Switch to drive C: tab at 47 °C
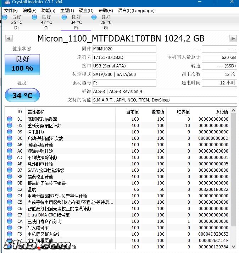This screenshot has height=253, width=239. pyautogui.click(x=46, y=22)
